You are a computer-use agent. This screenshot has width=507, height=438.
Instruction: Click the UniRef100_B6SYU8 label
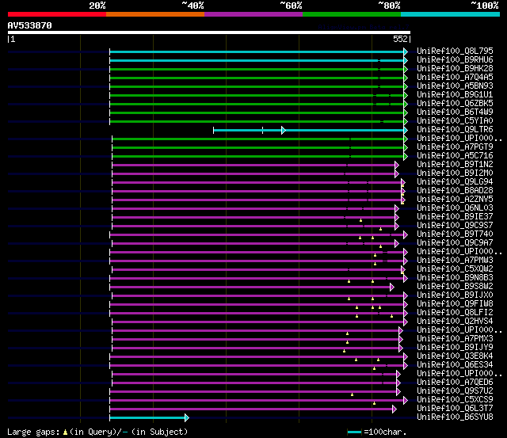point(455,417)
